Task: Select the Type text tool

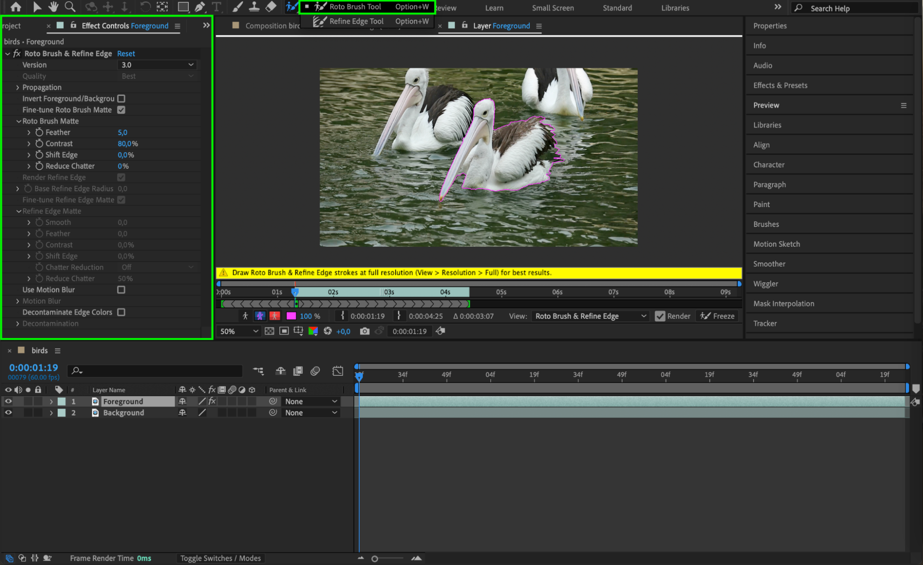Action: coord(216,7)
